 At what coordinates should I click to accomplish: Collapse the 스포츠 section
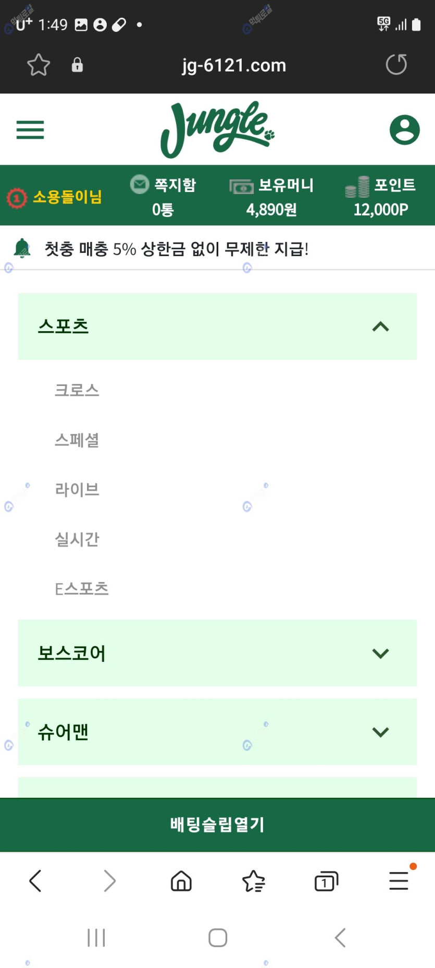217,326
